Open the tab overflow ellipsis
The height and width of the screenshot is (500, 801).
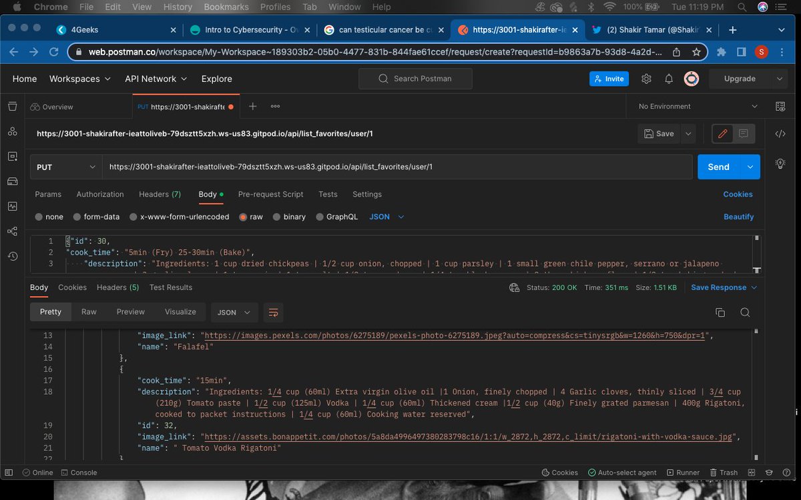(275, 106)
